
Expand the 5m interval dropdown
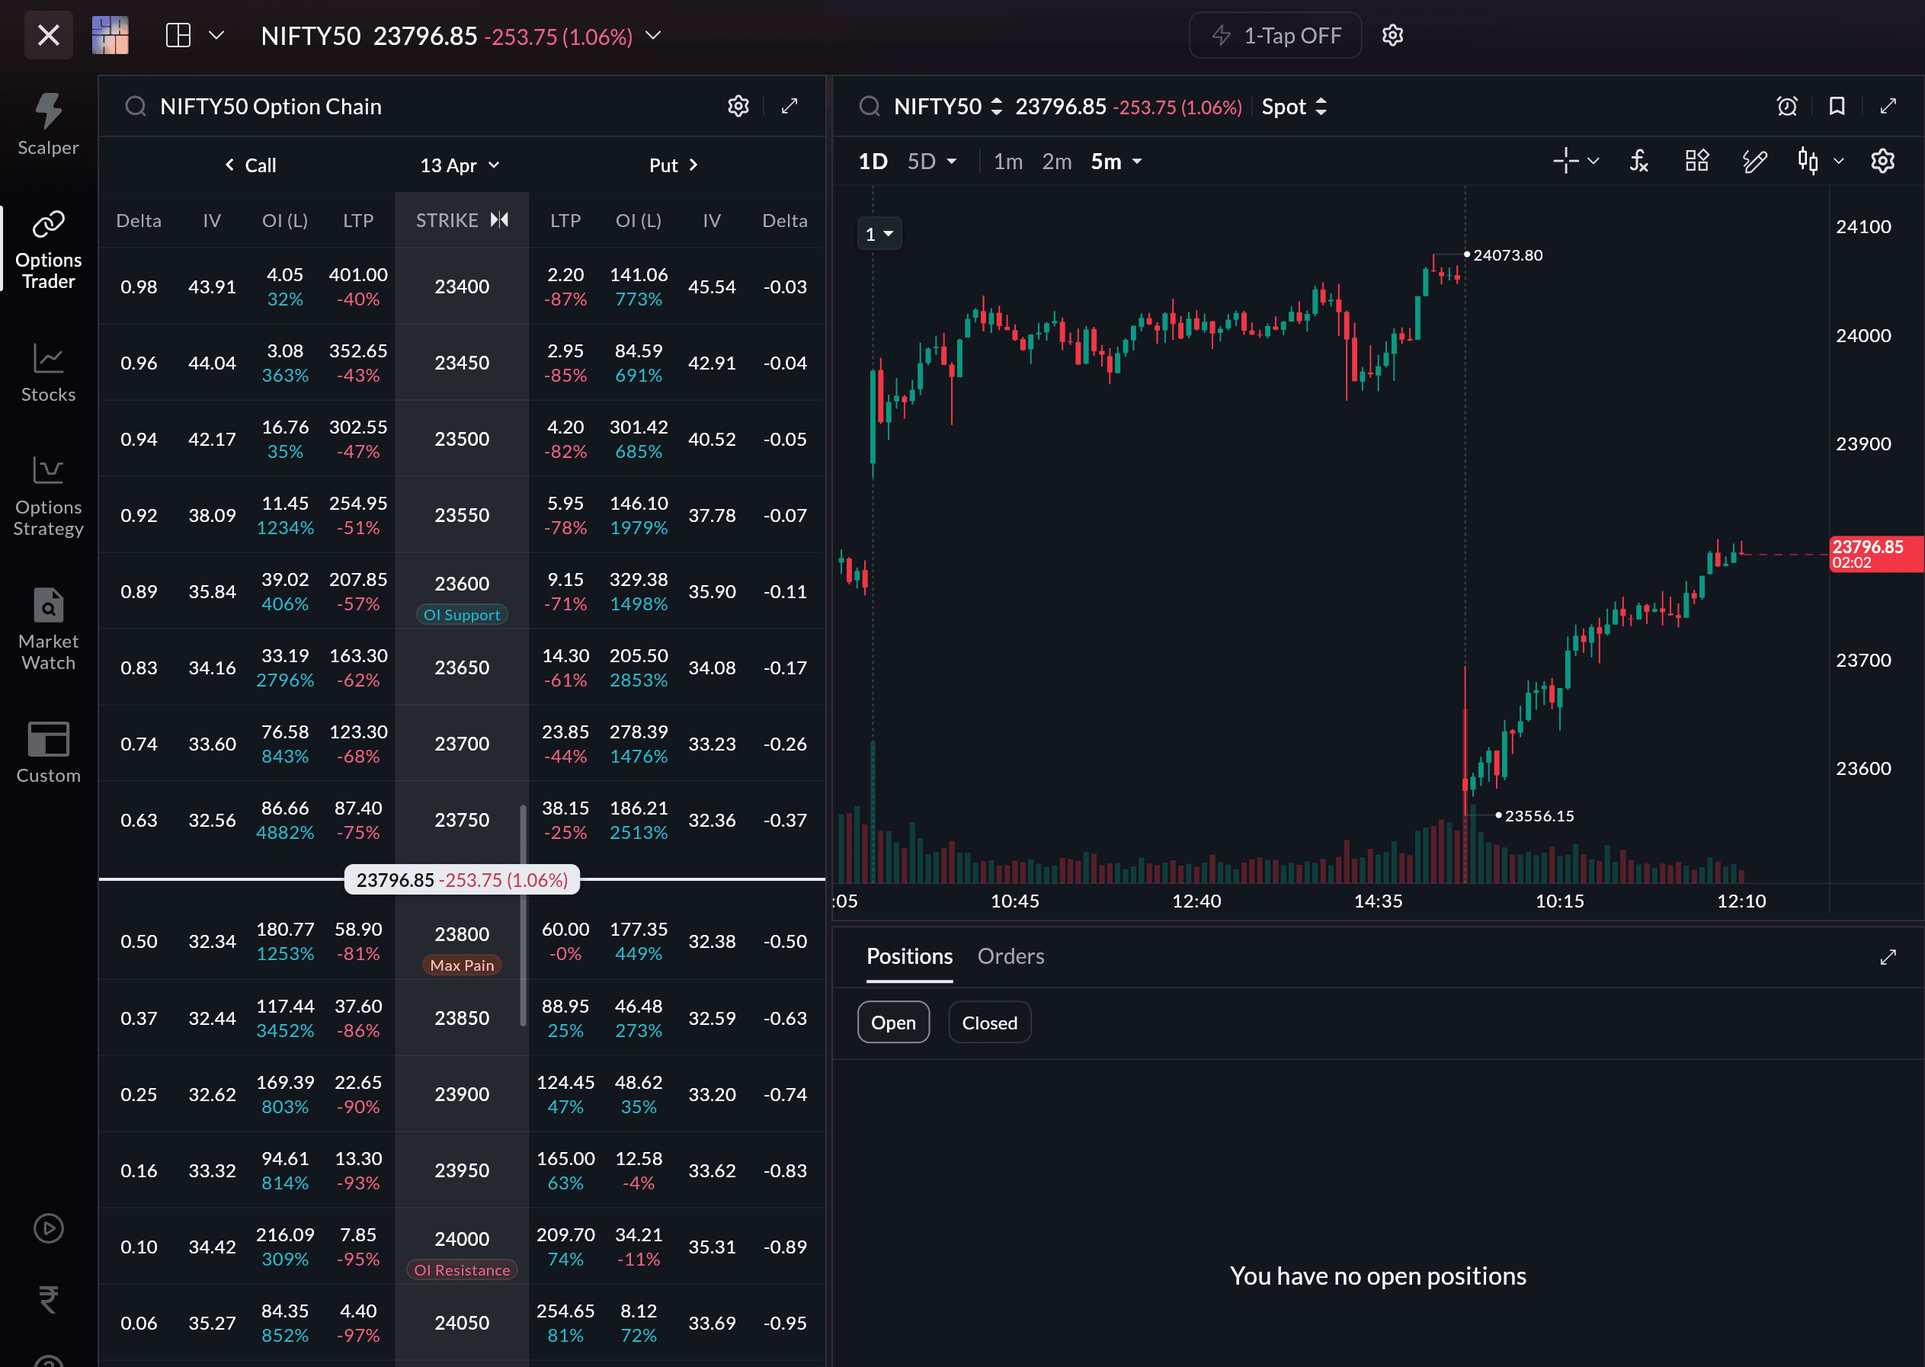point(1116,162)
